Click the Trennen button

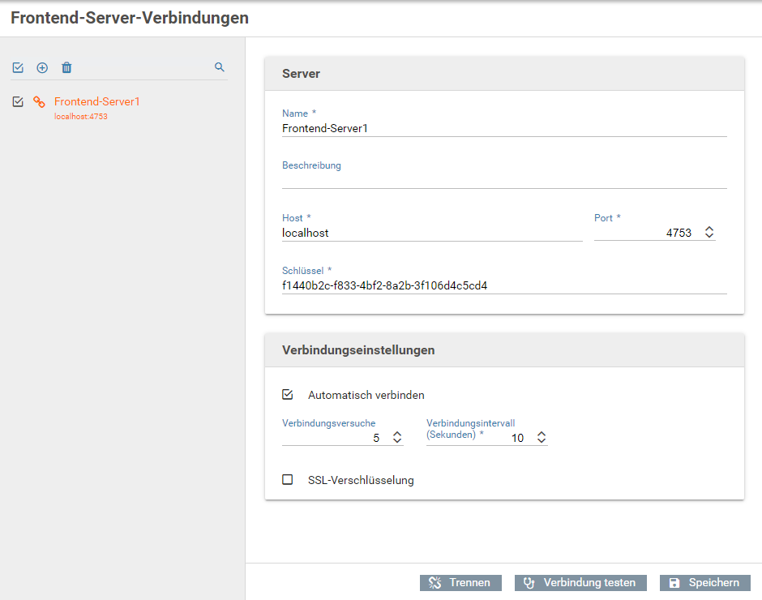460,582
